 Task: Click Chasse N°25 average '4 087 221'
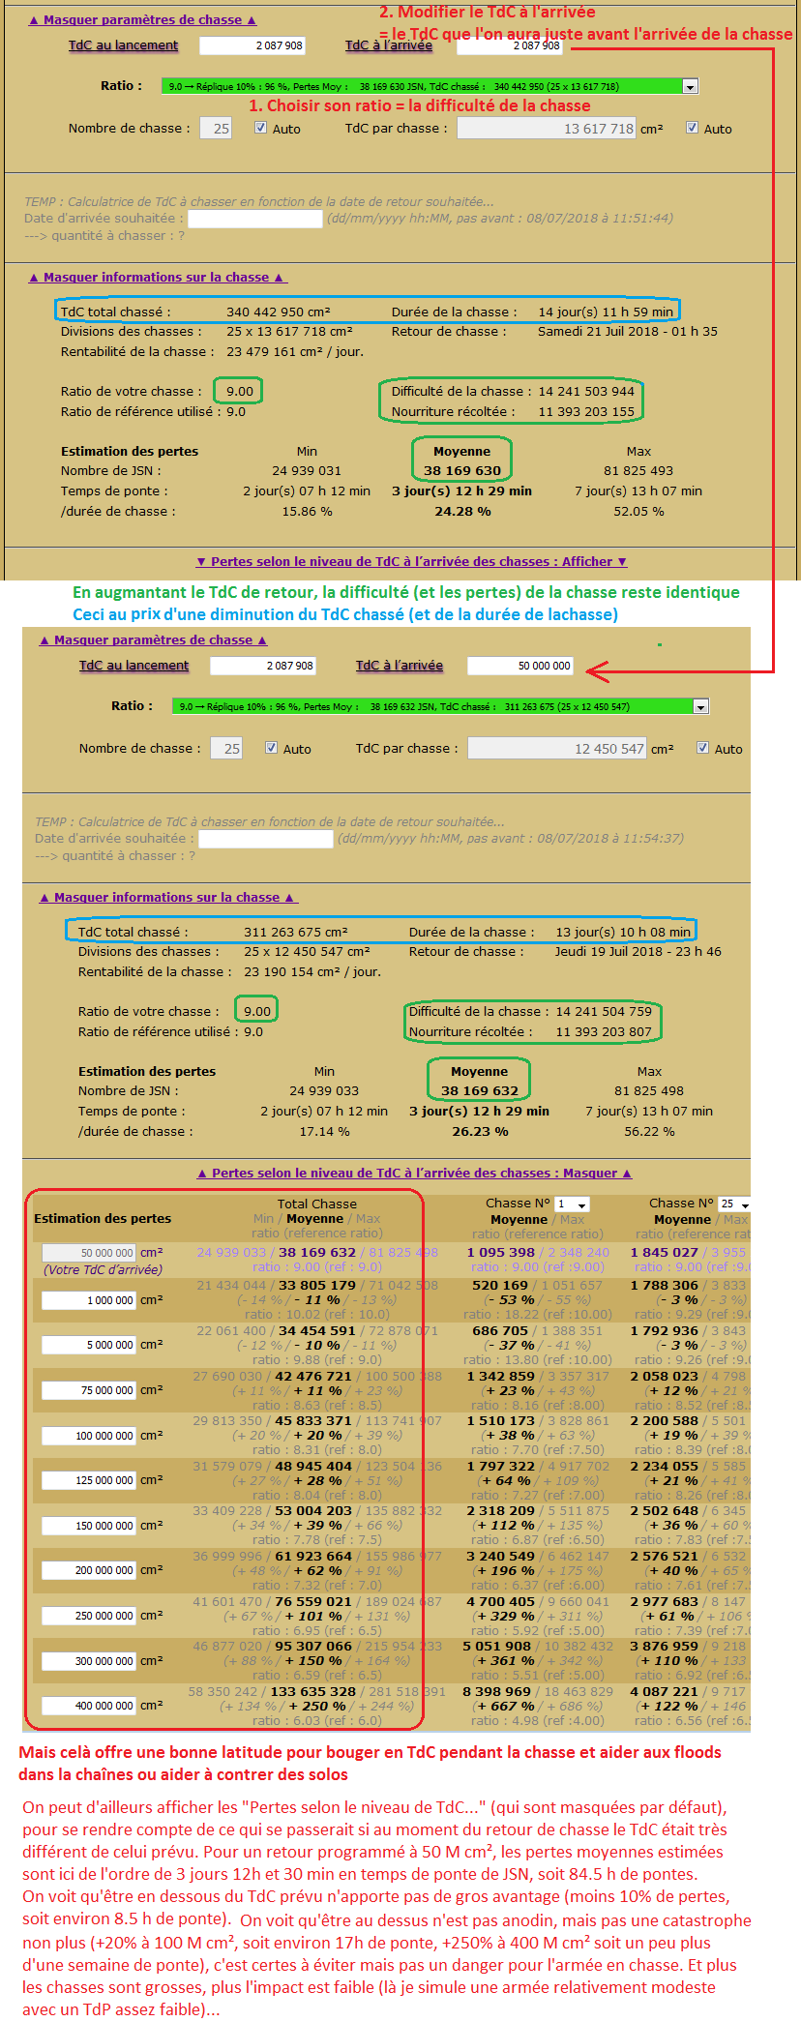665,1691
